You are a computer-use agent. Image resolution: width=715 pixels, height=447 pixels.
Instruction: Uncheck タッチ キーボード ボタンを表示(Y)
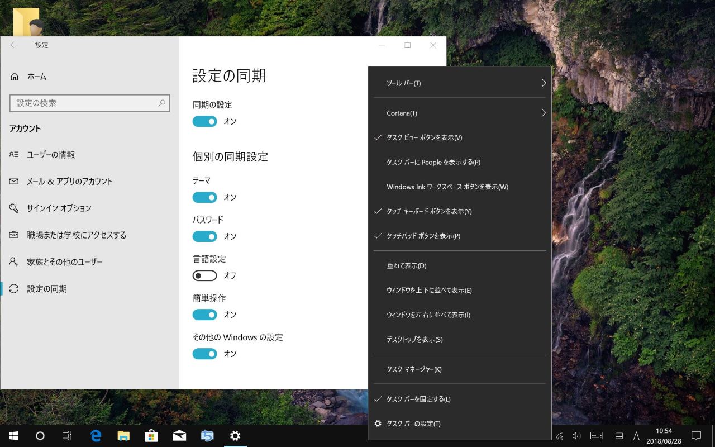(460, 212)
